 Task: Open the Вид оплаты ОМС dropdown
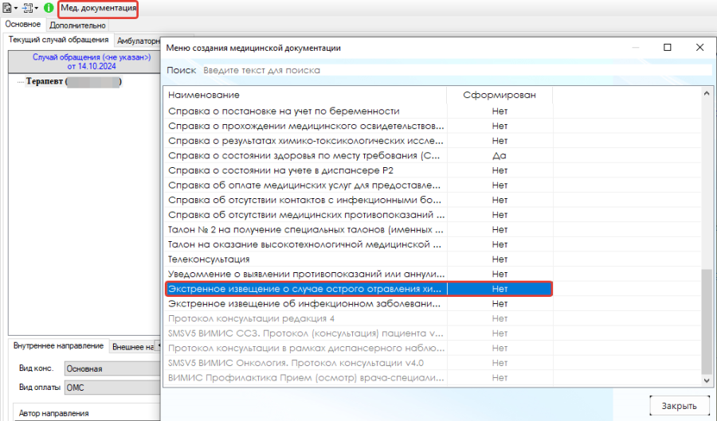pyautogui.click(x=112, y=388)
